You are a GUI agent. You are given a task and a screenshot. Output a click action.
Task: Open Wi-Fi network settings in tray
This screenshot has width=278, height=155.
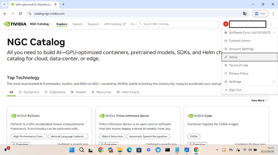245,150
